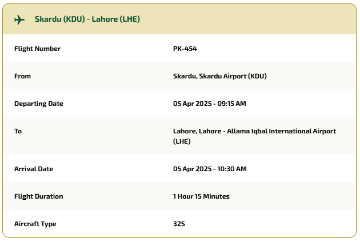
Task: Click the 32S aircraft type value
Action: pyautogui.click(x=179, y=224)
